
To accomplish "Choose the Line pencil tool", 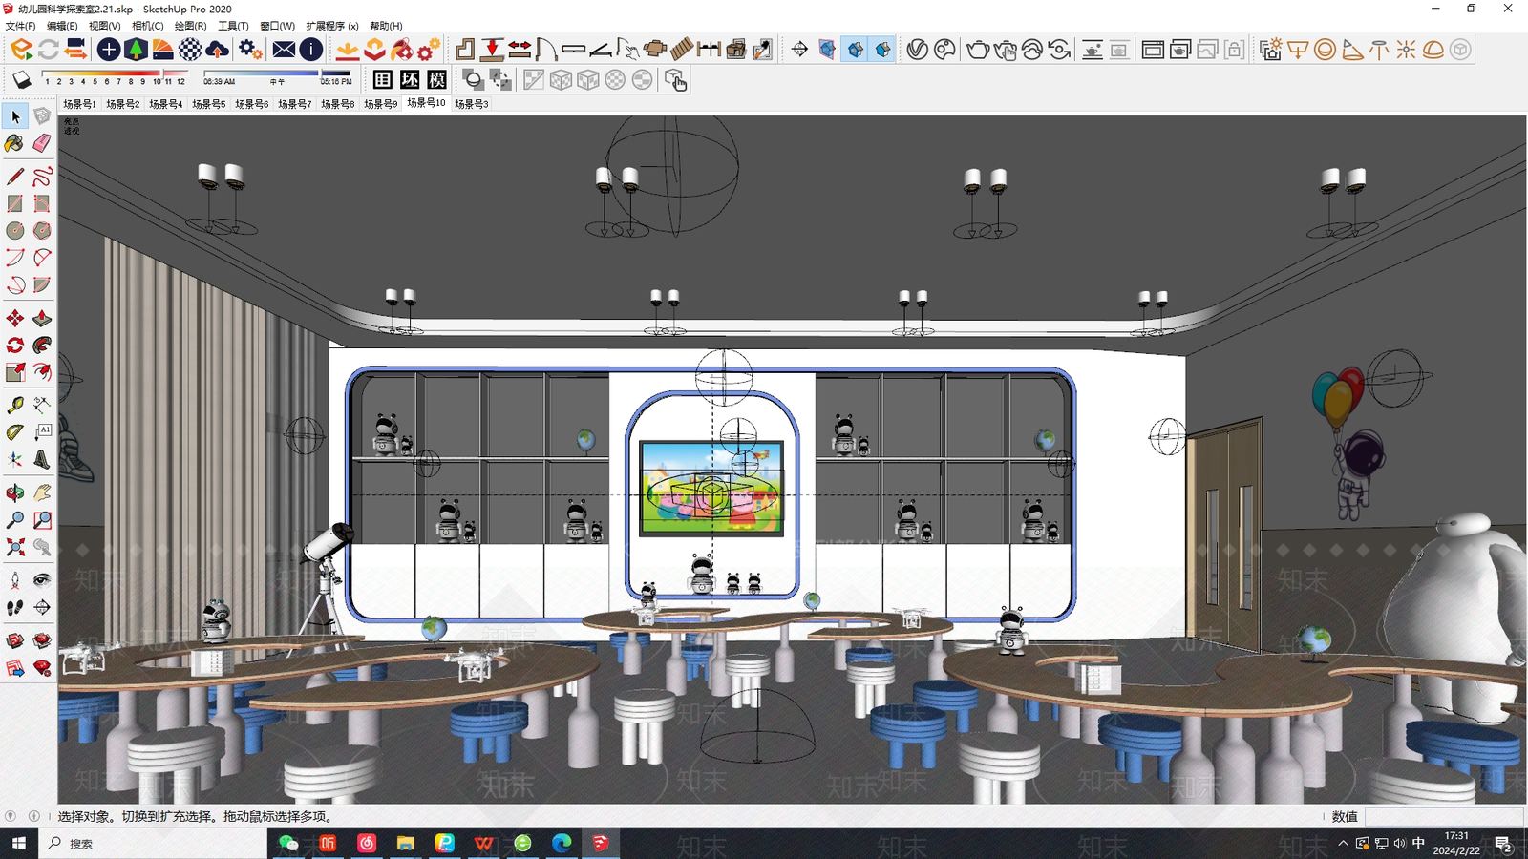I will (x=15, y=177).
